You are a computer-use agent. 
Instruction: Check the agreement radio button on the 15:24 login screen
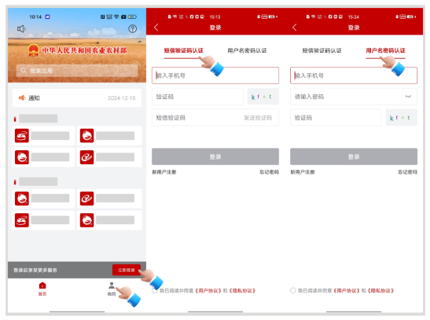click(x=293, y=290)
